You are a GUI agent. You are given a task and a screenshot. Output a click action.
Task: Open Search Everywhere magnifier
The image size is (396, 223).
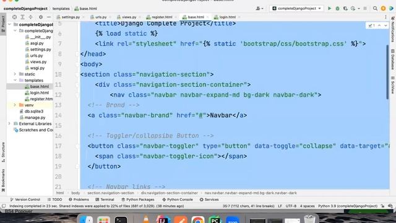375,8
